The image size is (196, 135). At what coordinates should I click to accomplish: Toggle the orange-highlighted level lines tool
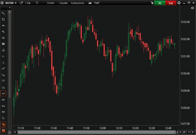3,94
